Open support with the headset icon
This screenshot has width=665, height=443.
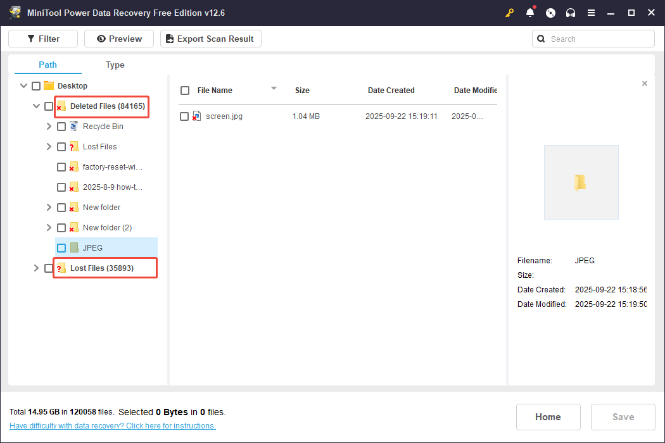coord(571,13)
